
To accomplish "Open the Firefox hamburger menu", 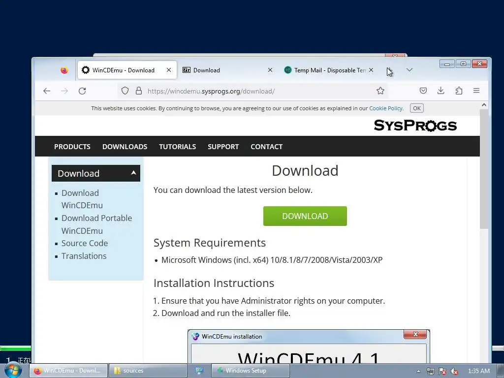I will 476,91.
